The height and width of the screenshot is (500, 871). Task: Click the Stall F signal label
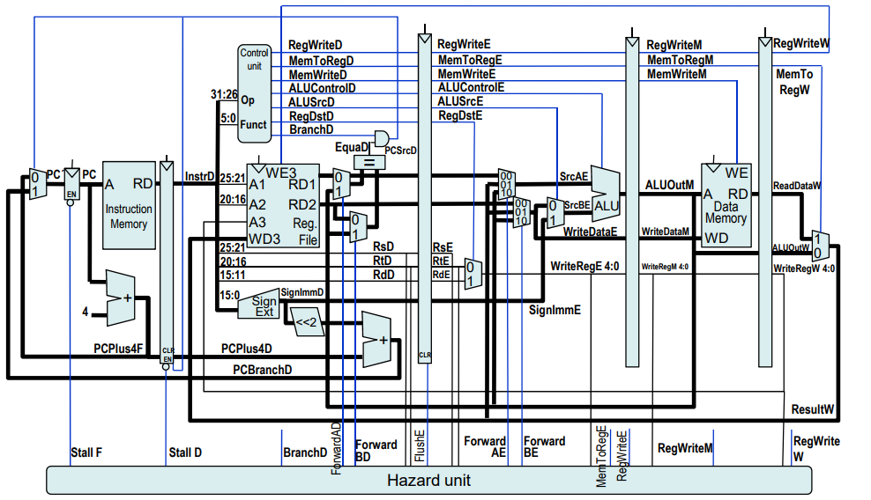coord(86,452)
